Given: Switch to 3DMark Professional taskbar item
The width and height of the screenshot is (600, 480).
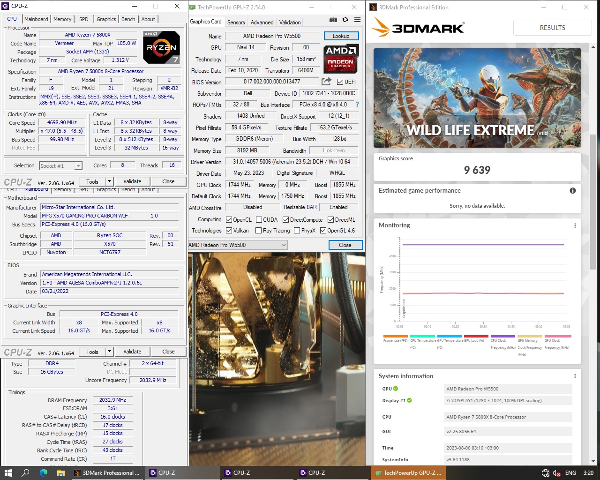Looking at the screenshot, I should pos(107,472).
